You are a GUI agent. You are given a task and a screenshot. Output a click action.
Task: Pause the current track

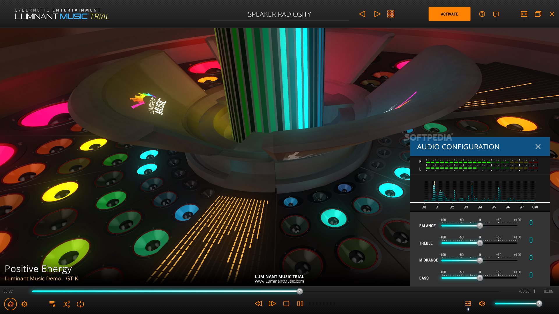(300, 304)
